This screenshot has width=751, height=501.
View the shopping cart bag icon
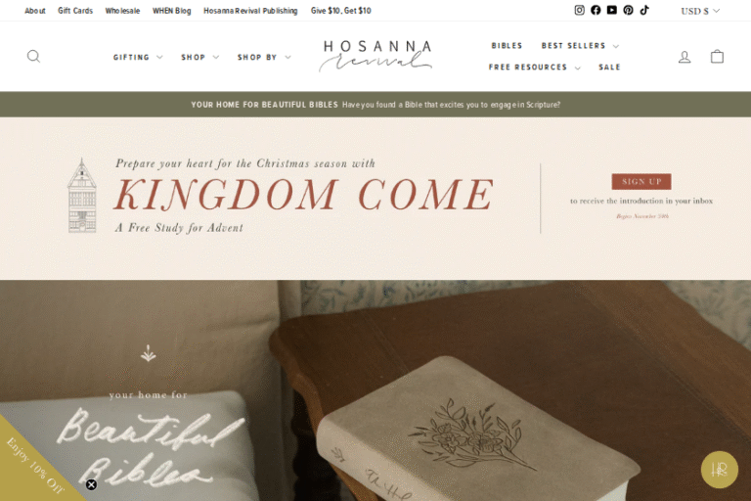coord(717,57)
